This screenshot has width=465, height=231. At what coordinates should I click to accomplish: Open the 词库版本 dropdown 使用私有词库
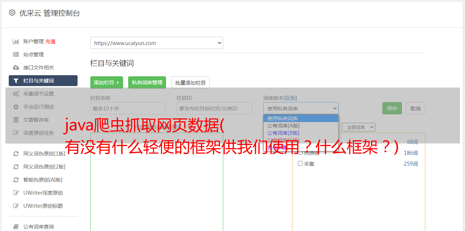[x=301, y=108]
